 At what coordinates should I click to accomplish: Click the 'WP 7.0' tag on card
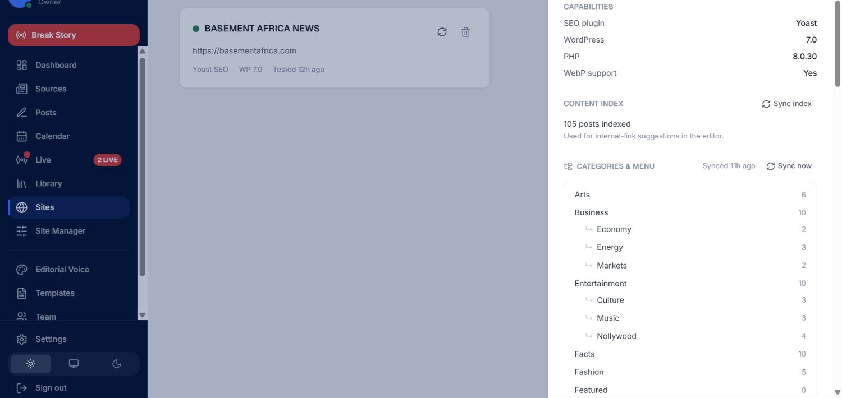pyautogui.click(x=250, y=70)
